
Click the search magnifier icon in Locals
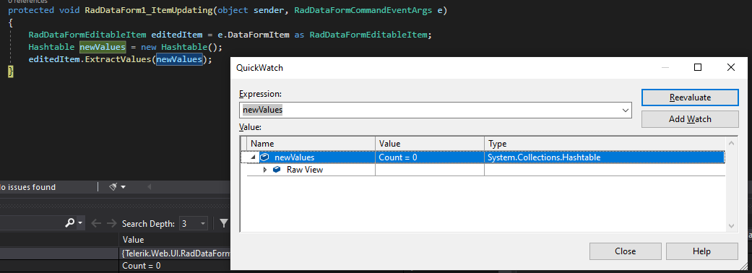[x=69, y=223]
